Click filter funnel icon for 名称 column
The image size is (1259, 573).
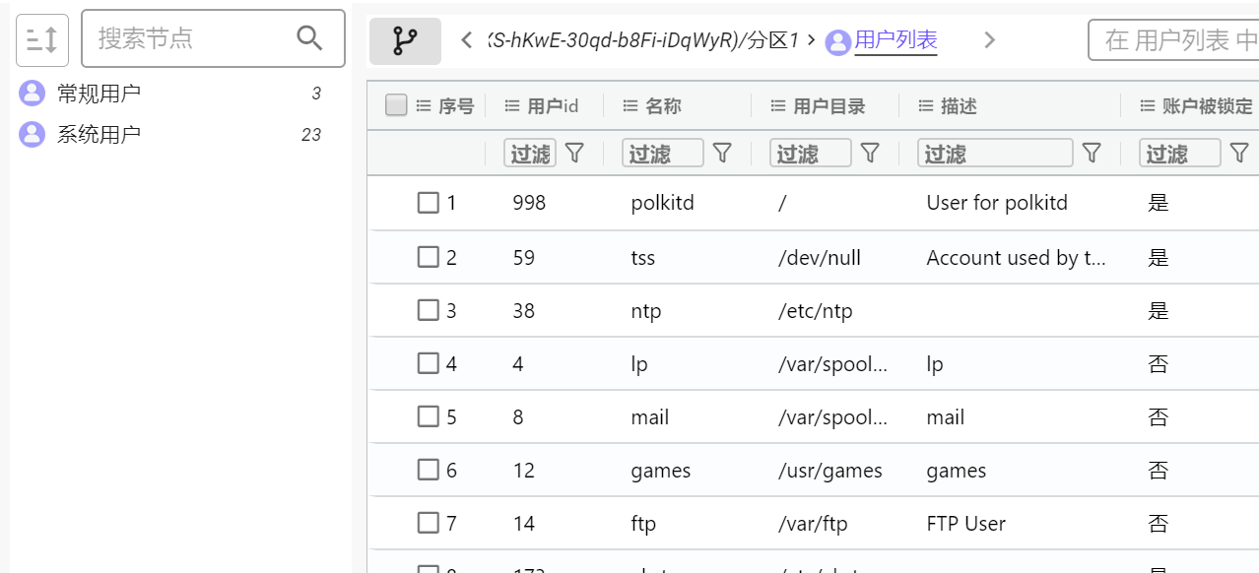[722, 153]
